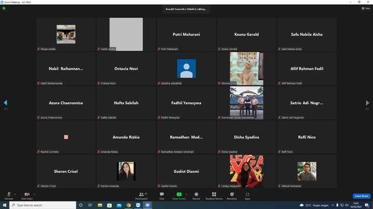Select Rizqia andita video tile thumbnail
This screenshot has height=209, width=373.
pos(66,34)
